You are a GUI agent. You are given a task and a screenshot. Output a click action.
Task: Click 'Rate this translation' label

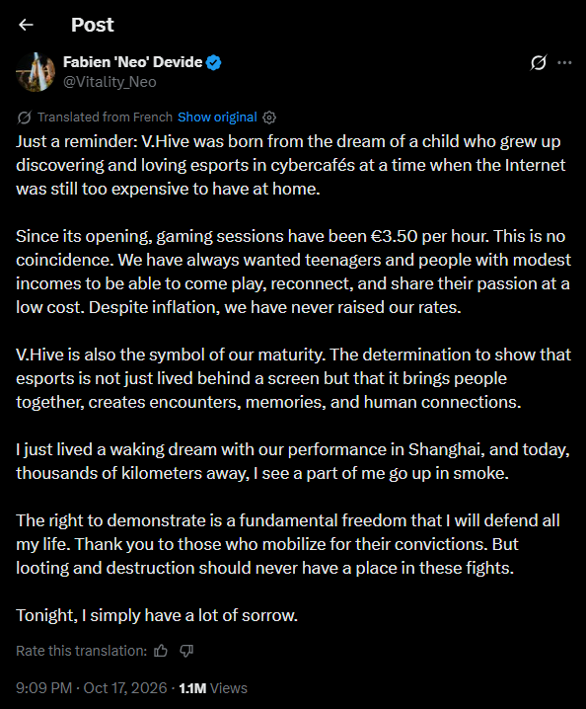81,651
